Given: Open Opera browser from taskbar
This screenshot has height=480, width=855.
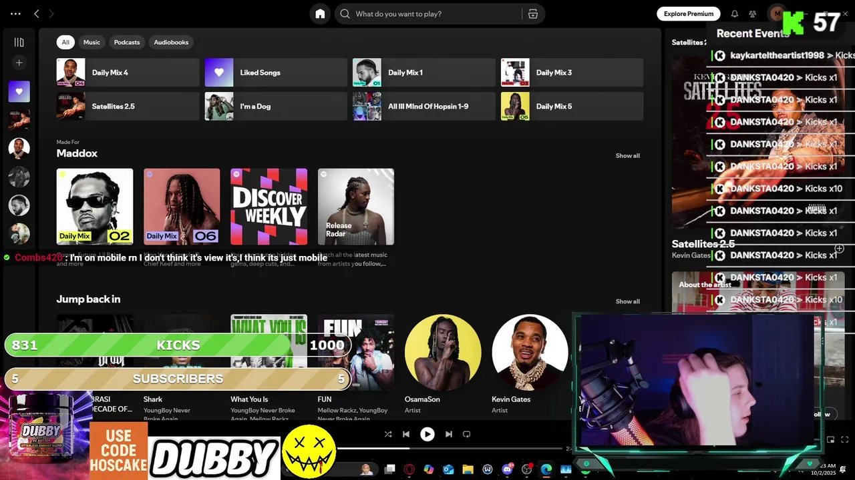Looking at the screenshot, I should [409, 469].
